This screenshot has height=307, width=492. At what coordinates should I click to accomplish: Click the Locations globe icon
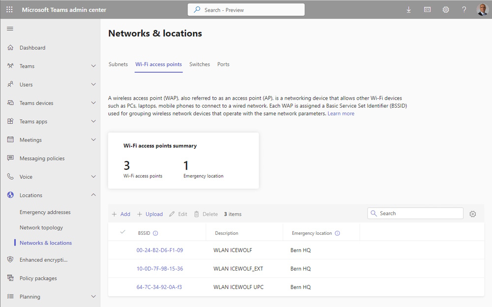[x=10, y=195]
